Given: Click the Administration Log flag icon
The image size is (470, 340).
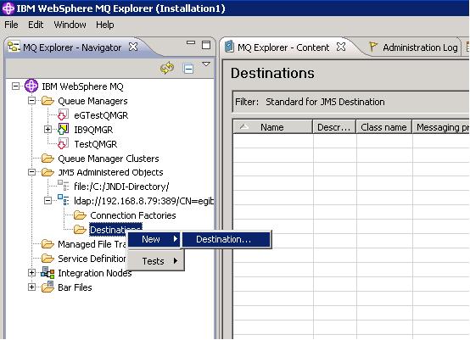Looking at the screenshot, I should point(373,47).
